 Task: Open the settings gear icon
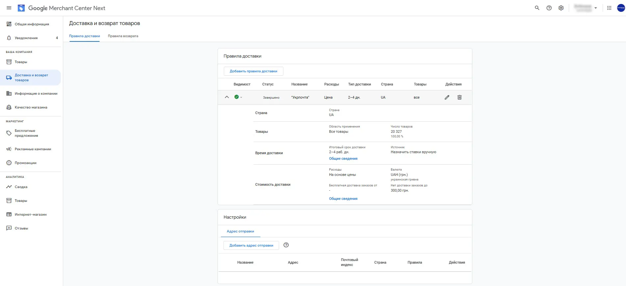(561, 8)
